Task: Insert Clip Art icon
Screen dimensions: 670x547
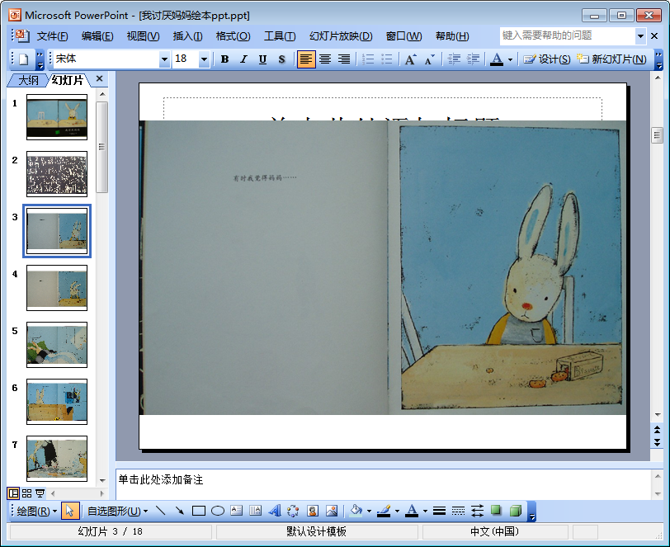Action: [x=313, y=511]
